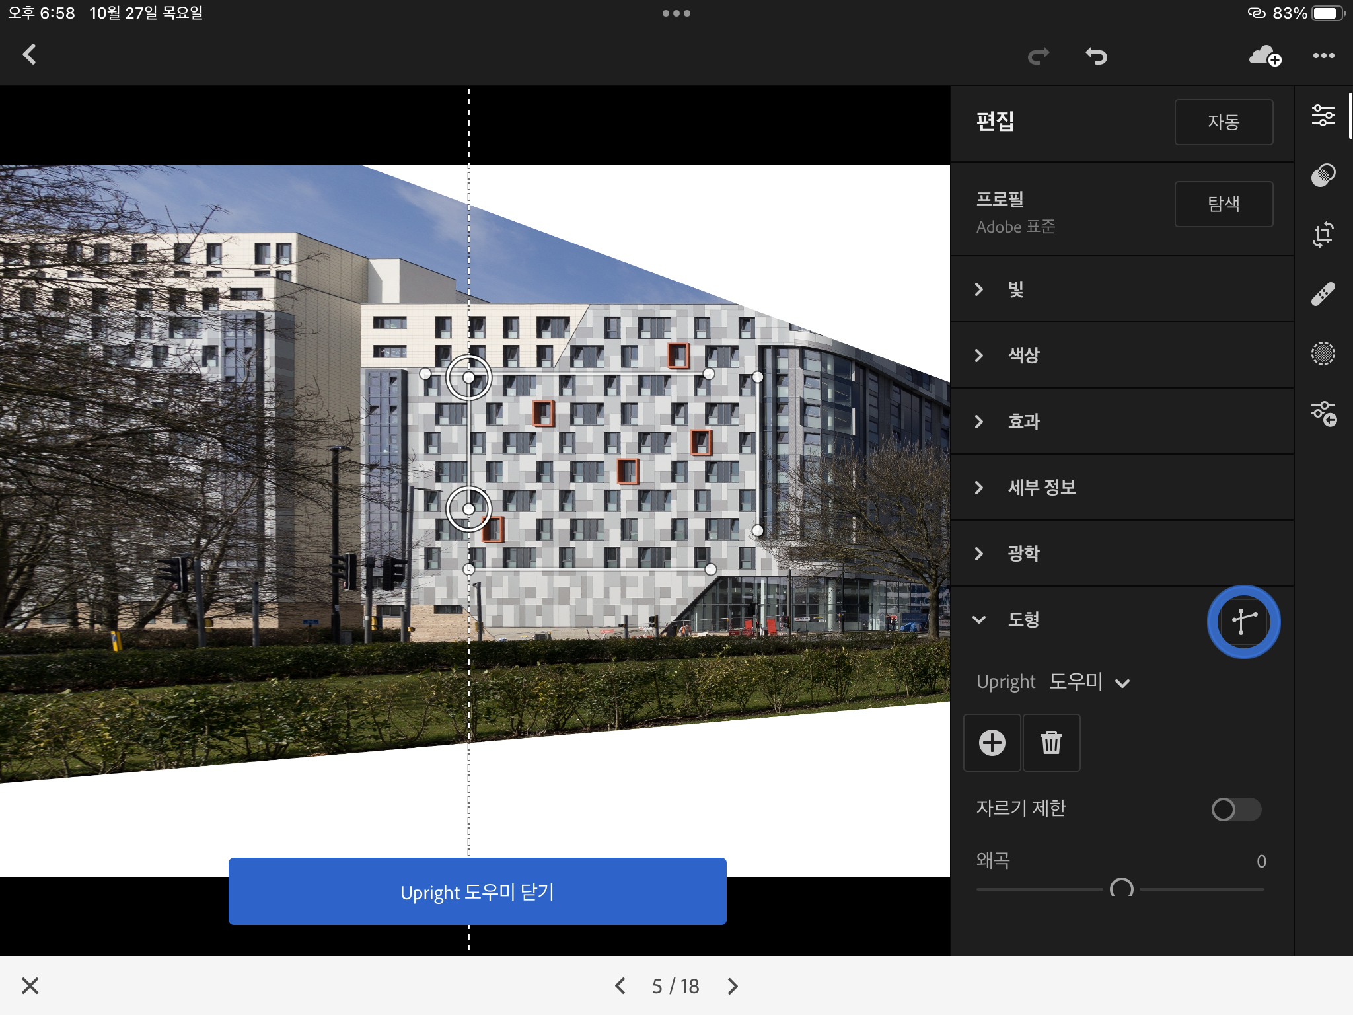Click the Upright 도우미 닫기 button

coord(477,891)
